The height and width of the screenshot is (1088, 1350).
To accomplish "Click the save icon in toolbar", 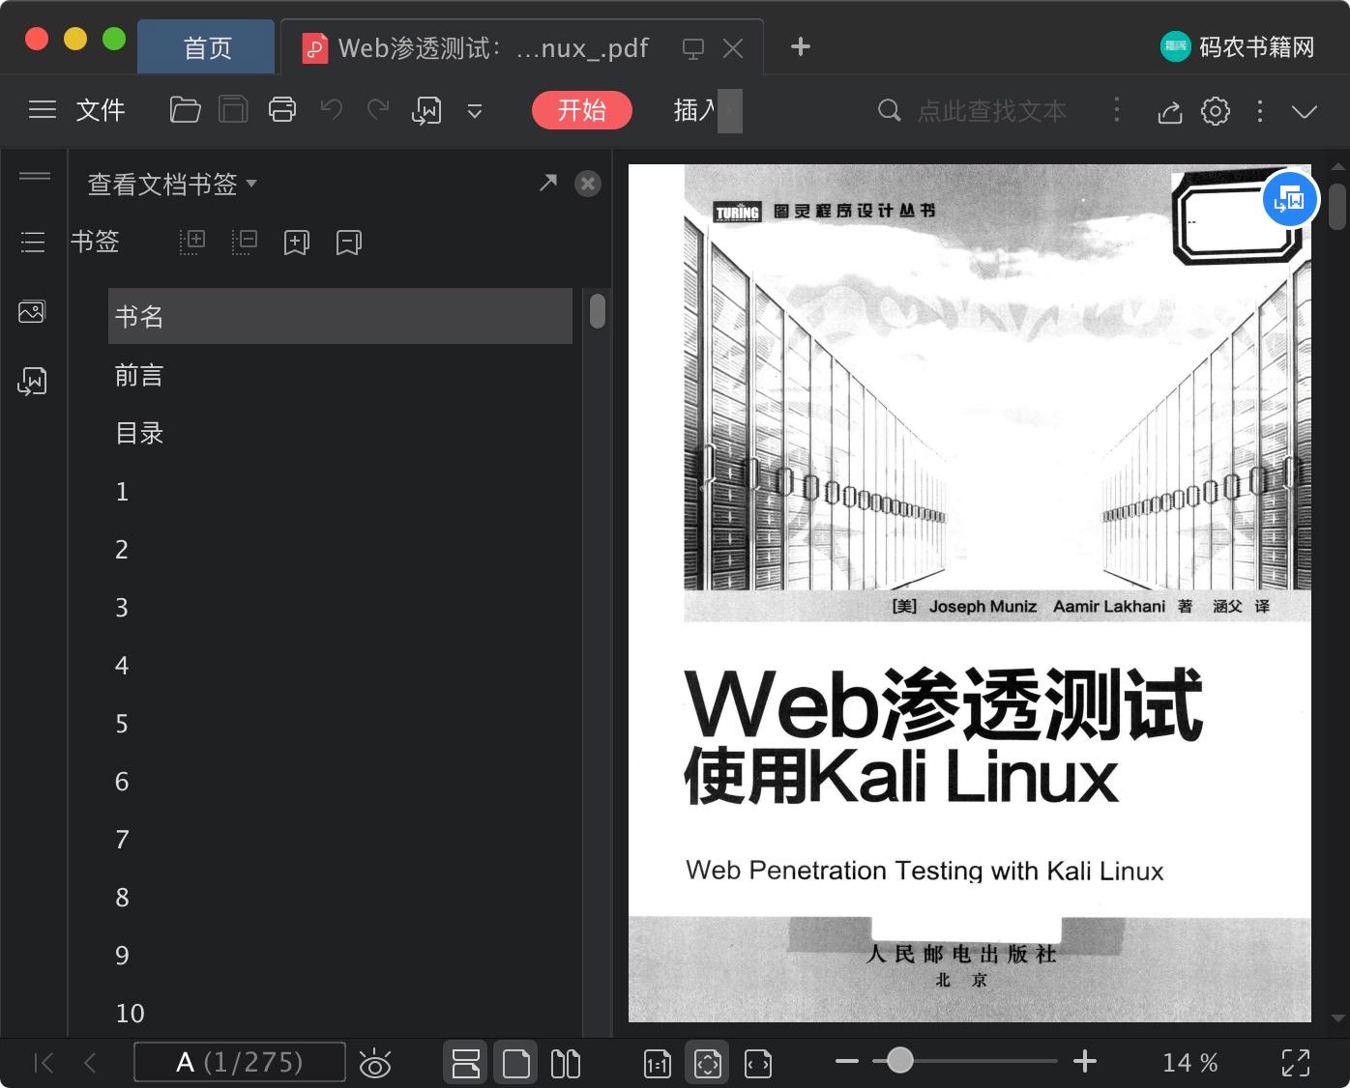I will tap(233, 110).
